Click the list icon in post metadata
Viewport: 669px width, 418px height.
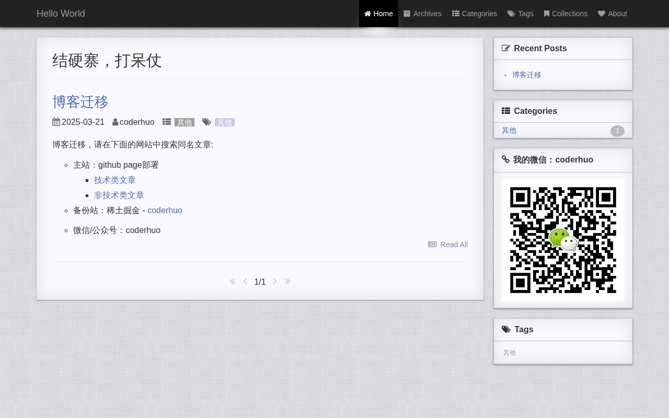point(167,122)
